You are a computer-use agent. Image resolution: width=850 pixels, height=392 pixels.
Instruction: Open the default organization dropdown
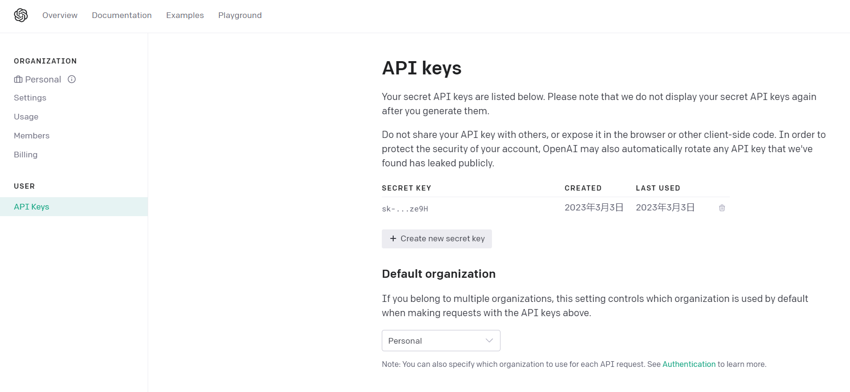(x=441, y=340)
